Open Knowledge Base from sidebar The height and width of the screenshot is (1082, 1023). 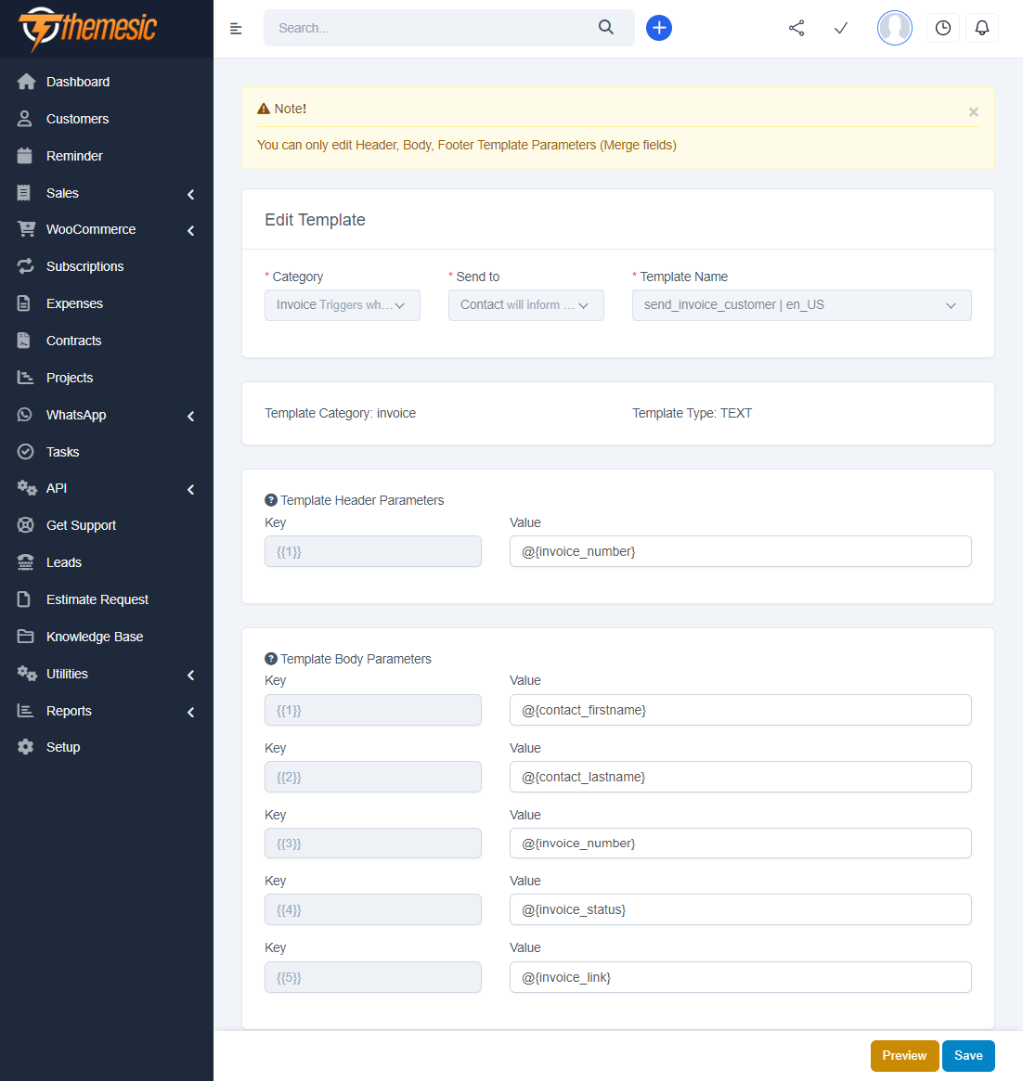point(94,637)
